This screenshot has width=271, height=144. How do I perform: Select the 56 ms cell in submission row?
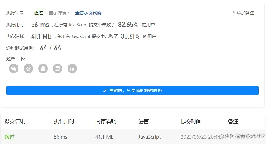pos(61,137)
